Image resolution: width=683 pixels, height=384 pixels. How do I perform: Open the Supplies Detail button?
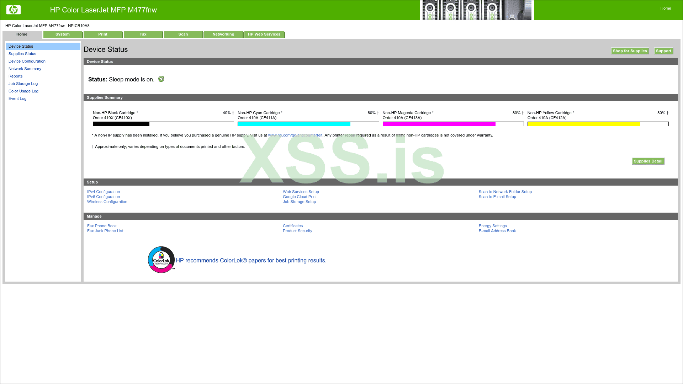point(648,161)
